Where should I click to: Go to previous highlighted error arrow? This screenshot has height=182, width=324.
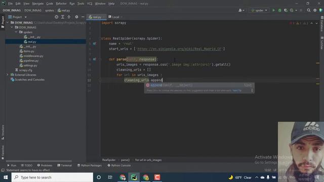(312, 23)
